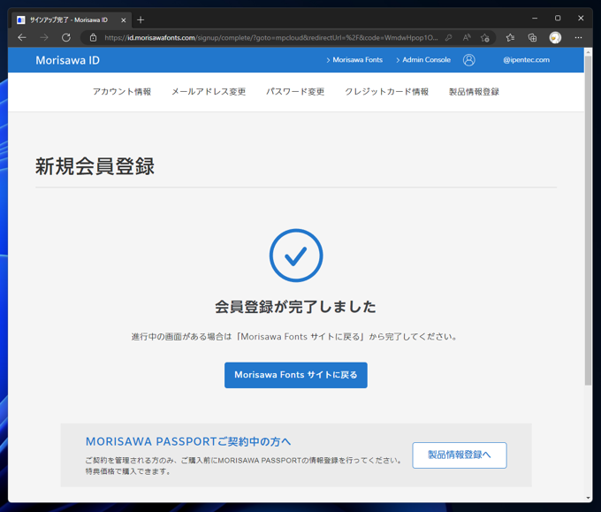Maximize the browser window
The width and height of the screenshot is (601, 512).
click(x=558, y=18)
